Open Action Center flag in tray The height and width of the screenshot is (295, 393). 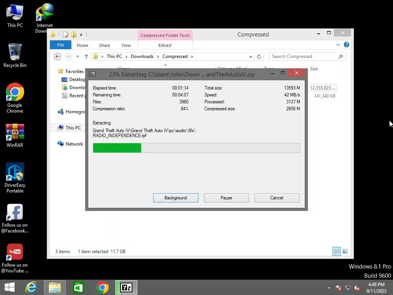339,288
